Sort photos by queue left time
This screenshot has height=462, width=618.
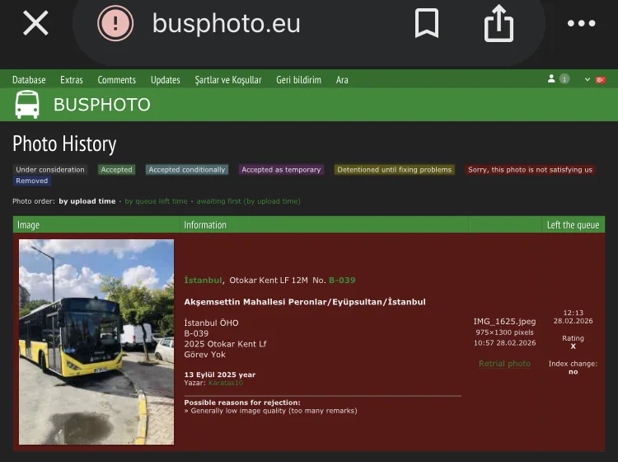point(156,201)
